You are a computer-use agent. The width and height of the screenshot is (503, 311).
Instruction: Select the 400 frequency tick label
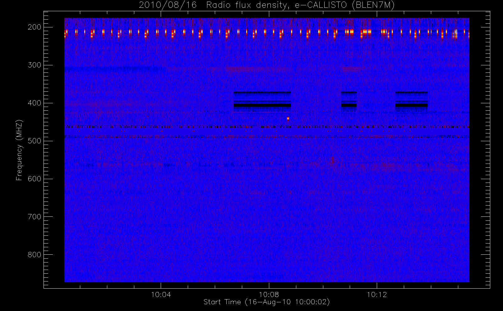click(35, 103)
